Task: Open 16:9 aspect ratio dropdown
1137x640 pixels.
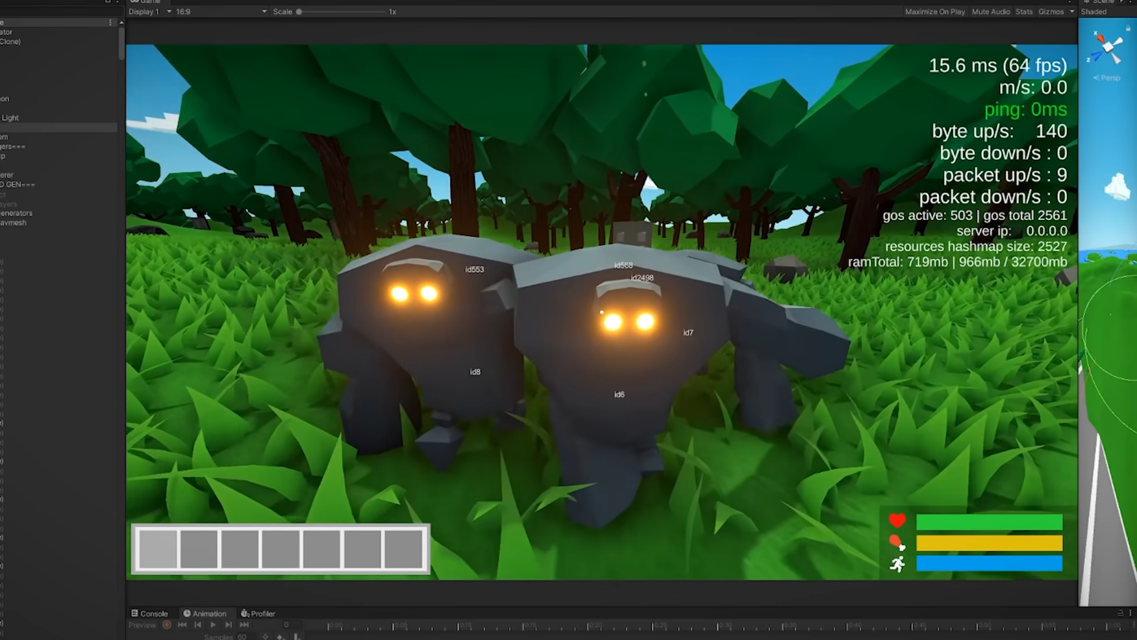Action: pyautogui.click(x=221, y=11)
